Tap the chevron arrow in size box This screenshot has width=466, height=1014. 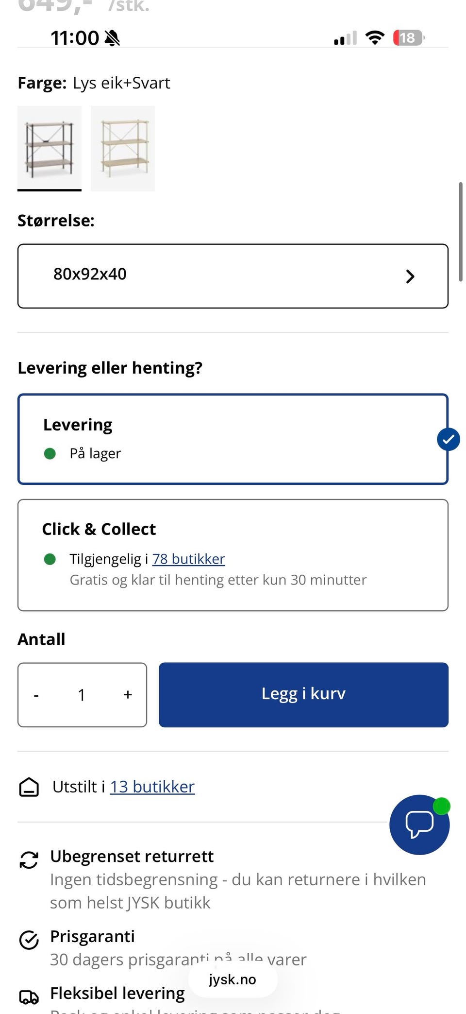tap(410, 276)
